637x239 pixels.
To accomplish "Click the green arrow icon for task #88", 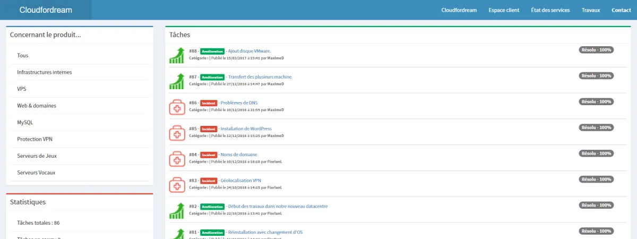I will pyautogui.click(x=177, y=55).
